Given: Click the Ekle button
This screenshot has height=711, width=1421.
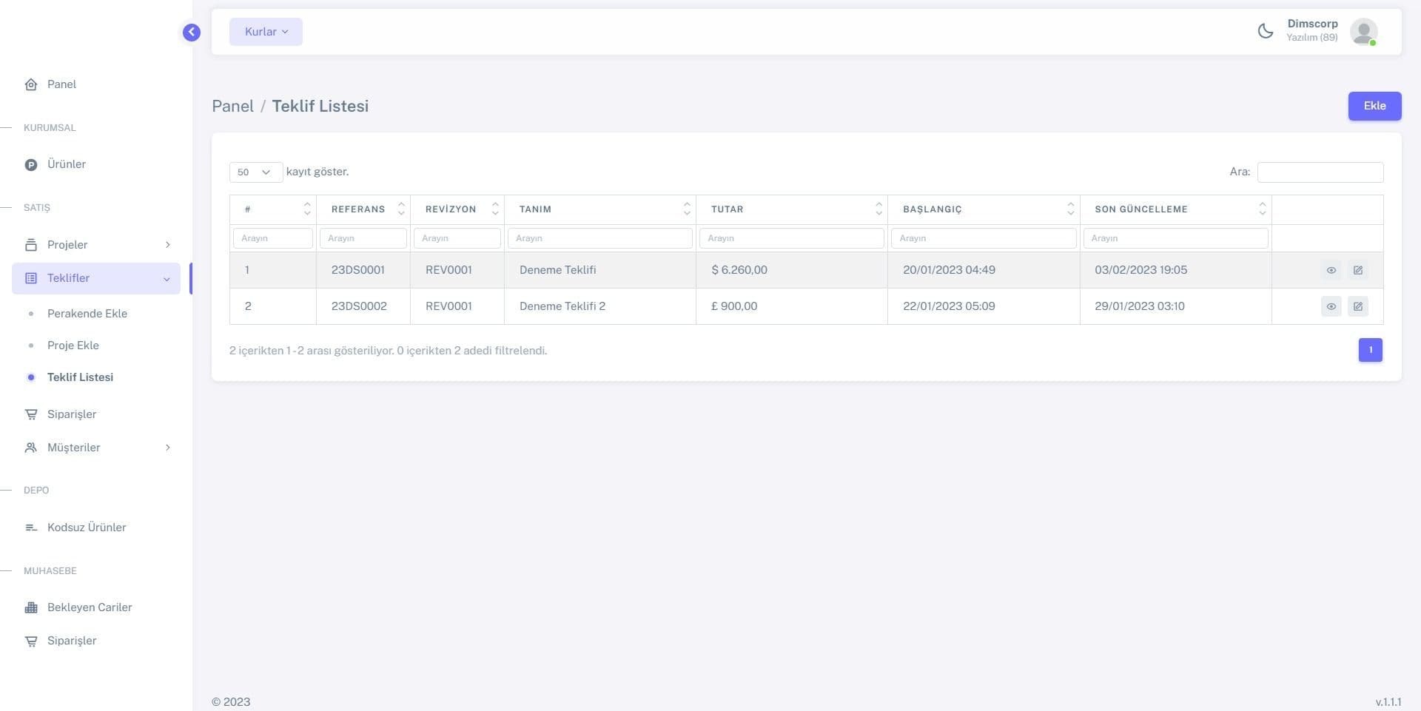Looking at the screenshot, I should [1374, 105].
